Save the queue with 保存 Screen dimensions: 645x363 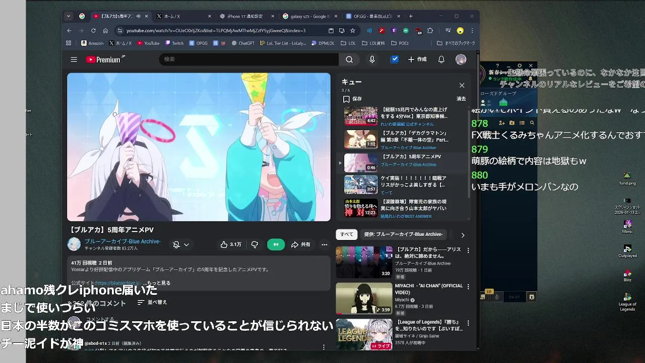[x=352, y=99]
